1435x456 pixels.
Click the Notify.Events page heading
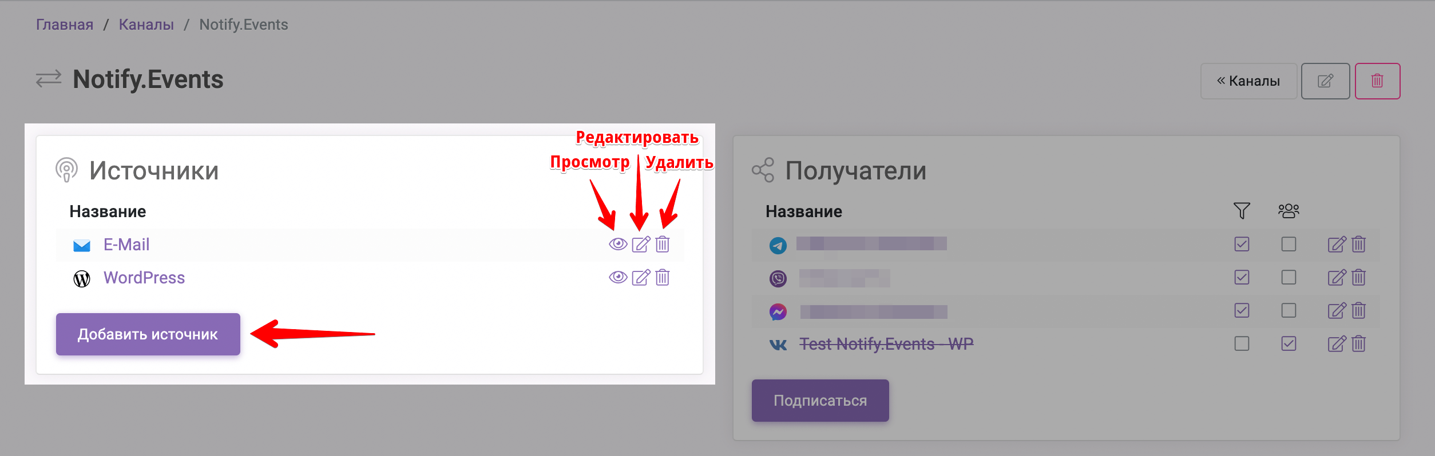pos(148,79)
